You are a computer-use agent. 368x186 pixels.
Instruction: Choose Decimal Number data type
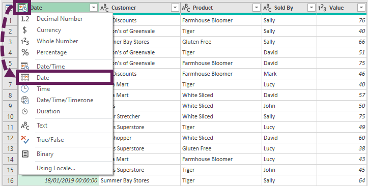(x=66, y=19)
